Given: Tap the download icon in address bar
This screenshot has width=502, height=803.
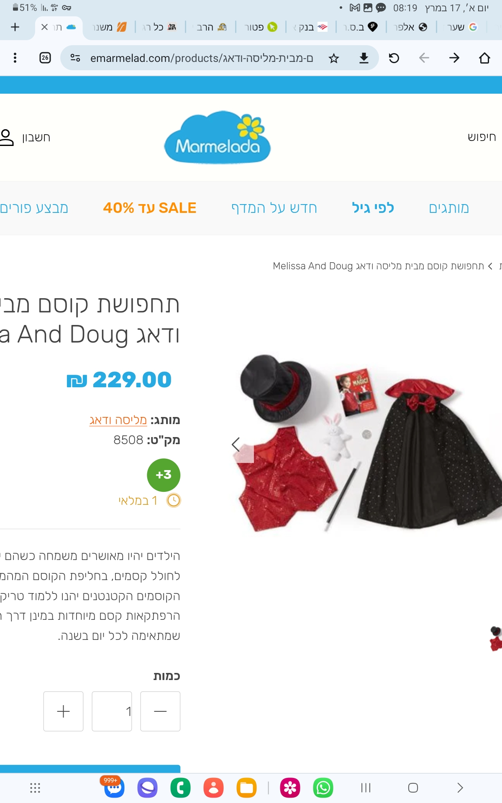Looking at the screenshot, I should click(x=364, y=58).
